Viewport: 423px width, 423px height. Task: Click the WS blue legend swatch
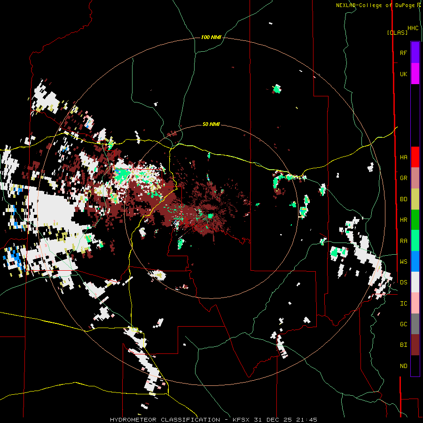[x=415, y=261]
